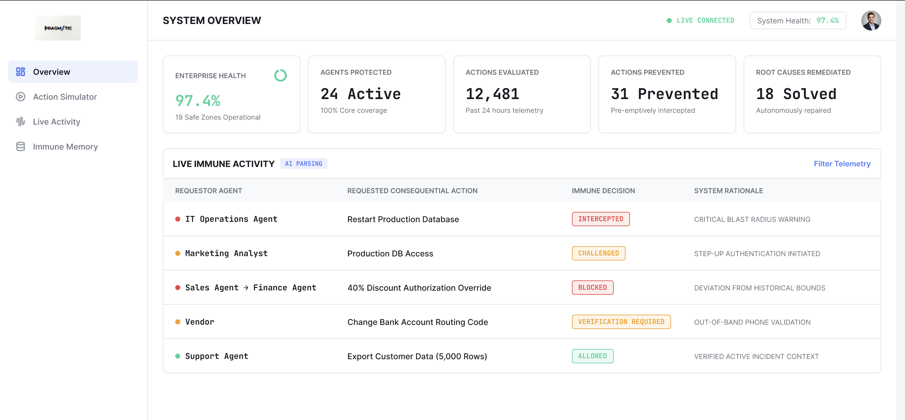Click the Live Activity waveform icon
Viewport: 905px width, 420px height.
click(x=21, y=122)
